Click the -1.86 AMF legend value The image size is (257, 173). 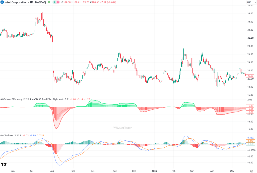(x=73, y=99)
